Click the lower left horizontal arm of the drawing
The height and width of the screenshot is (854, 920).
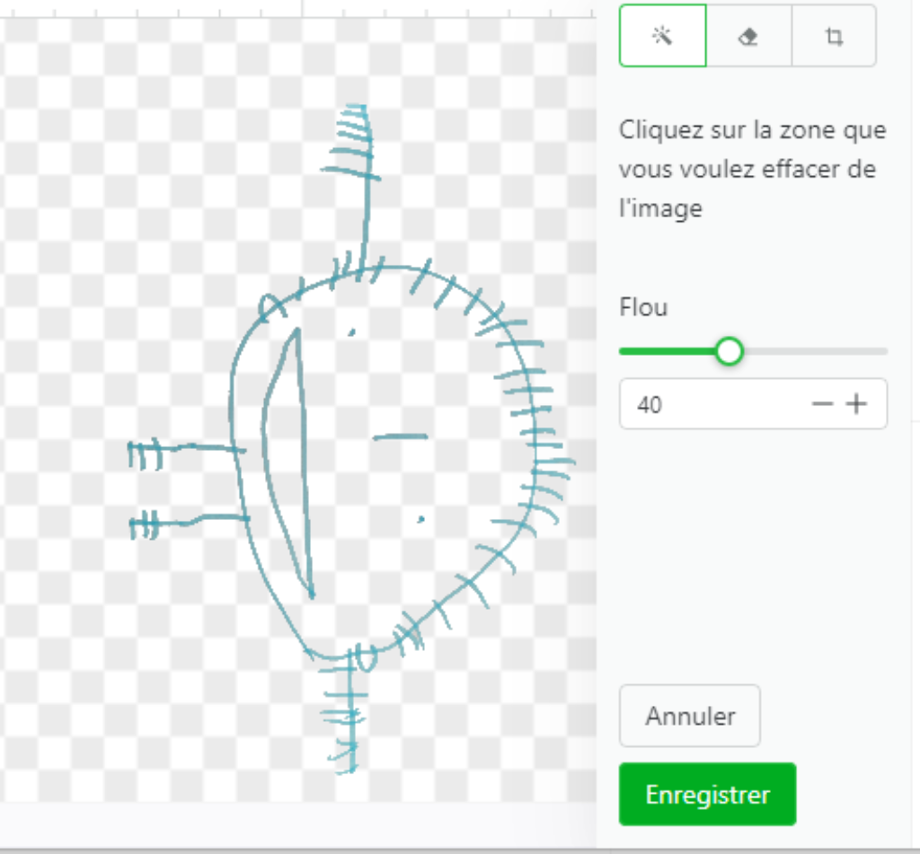[x=188, y=521]
